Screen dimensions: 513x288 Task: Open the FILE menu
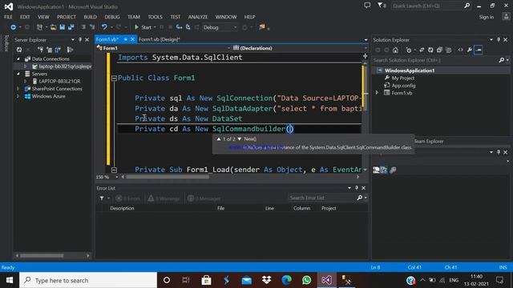pyautogui.click(x=8, y=17)
